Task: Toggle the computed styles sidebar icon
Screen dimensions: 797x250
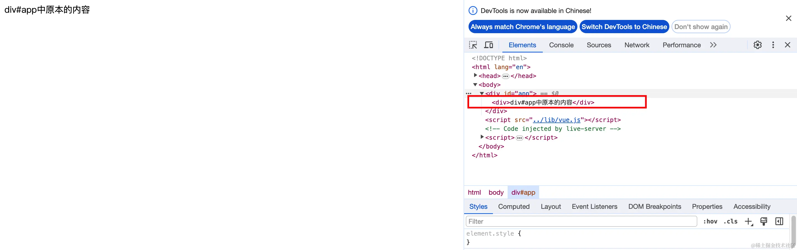Action: 779,222
